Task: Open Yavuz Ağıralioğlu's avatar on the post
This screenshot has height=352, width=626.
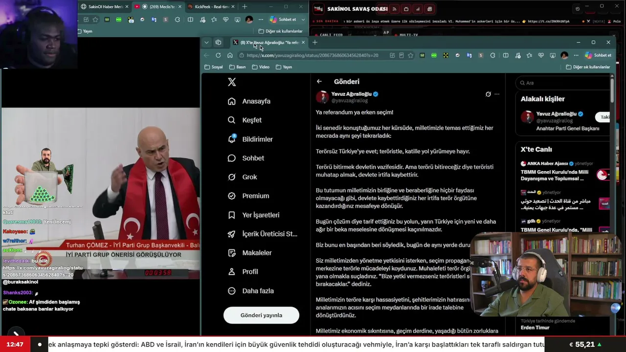Action: [x=322, y=97]
